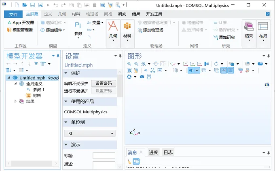275x171 pixels.
Task: Click 添加物理场 button
Action: [150, 30]
